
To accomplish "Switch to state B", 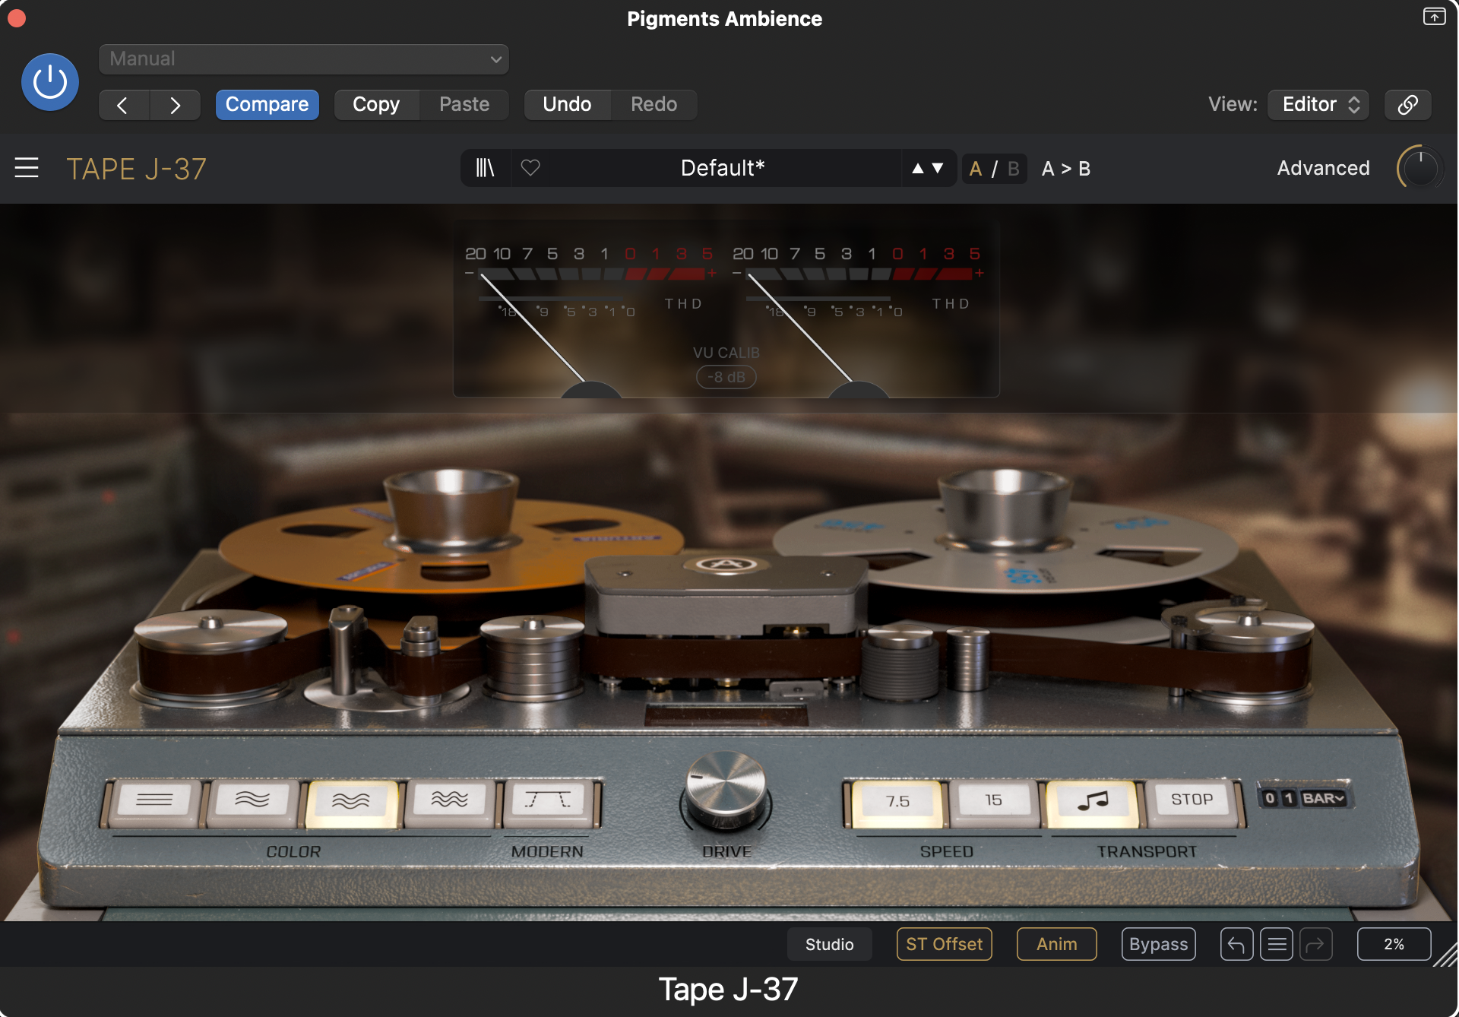I will [1014, 169].
